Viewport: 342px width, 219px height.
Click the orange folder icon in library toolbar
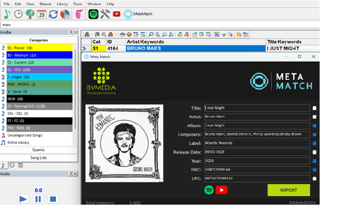[239, 35]
